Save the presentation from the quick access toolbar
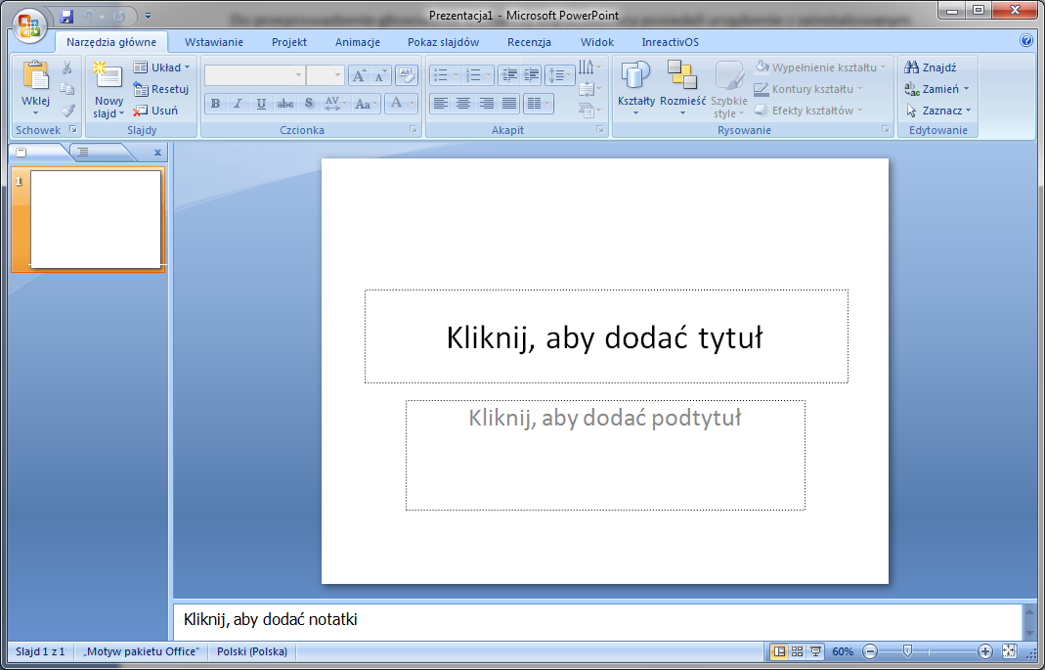This screenshot has height=670, width=1045. [66, 16]
